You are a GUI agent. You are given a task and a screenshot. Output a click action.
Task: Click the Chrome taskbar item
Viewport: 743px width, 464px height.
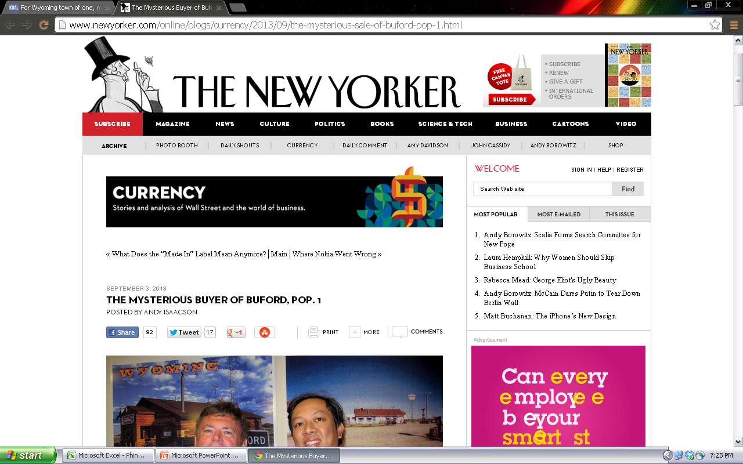(294, 455)
